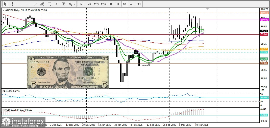Click the magenta 100.00 price level label

(x=264, y=20)
